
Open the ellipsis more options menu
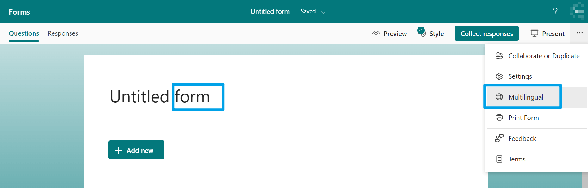click(x=579, y=33)
